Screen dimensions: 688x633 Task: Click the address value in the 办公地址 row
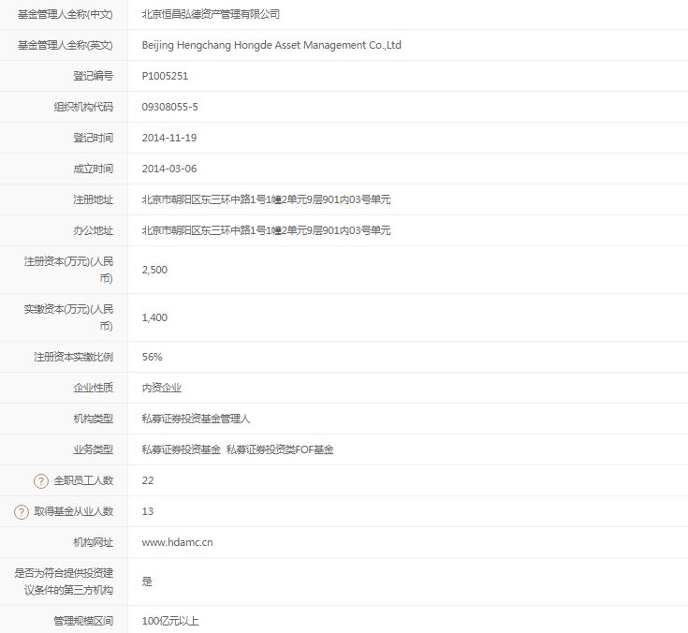(266, 230)
